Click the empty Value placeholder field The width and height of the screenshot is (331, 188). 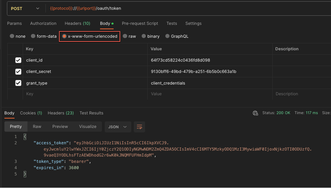[210, 94]
